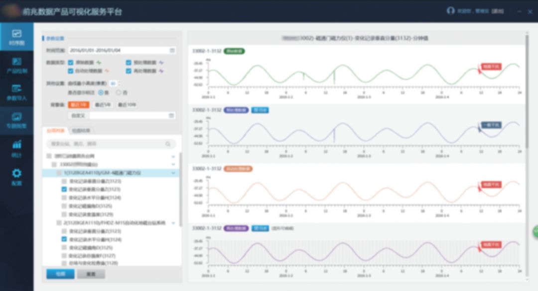Open the 配置 gear settings icon

pos(16,176)
